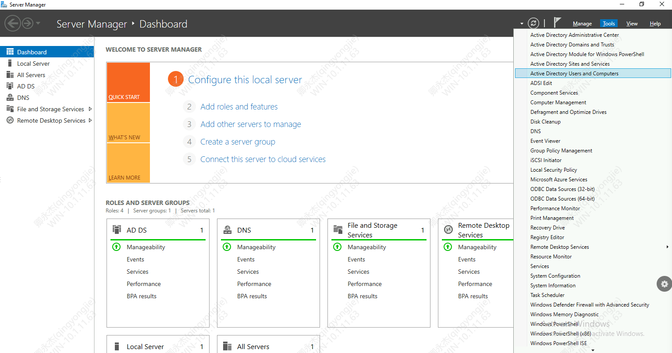672x353 pixels.
Task: Click Create a server group link
Action: coord(238,141)
